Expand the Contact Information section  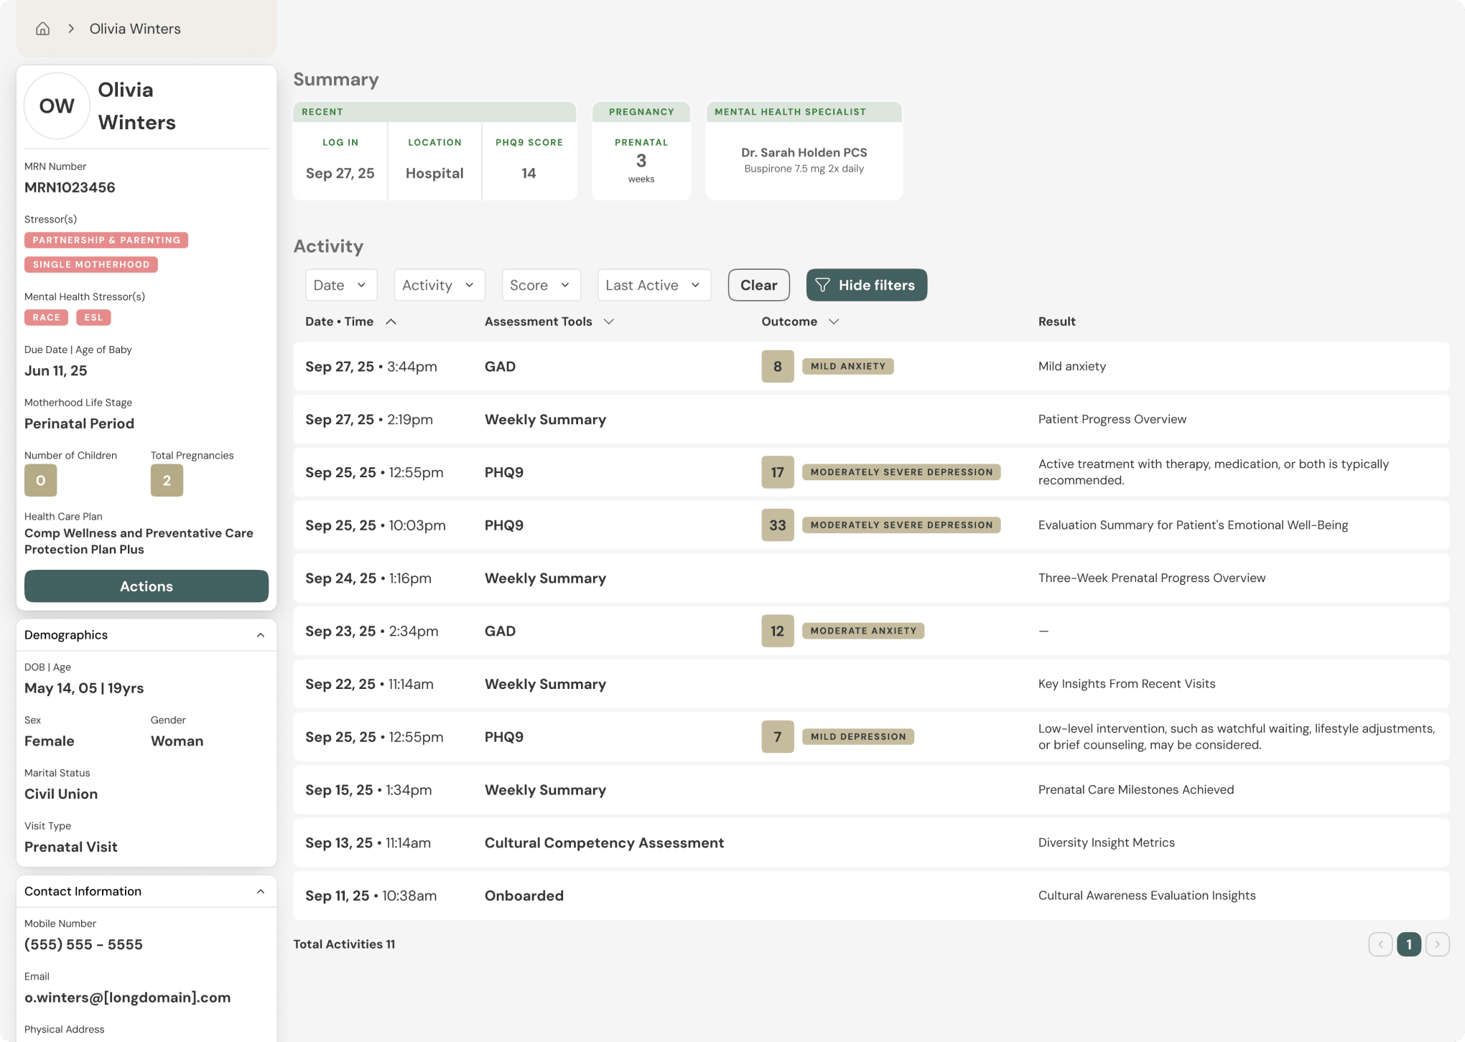pos(261,891)
